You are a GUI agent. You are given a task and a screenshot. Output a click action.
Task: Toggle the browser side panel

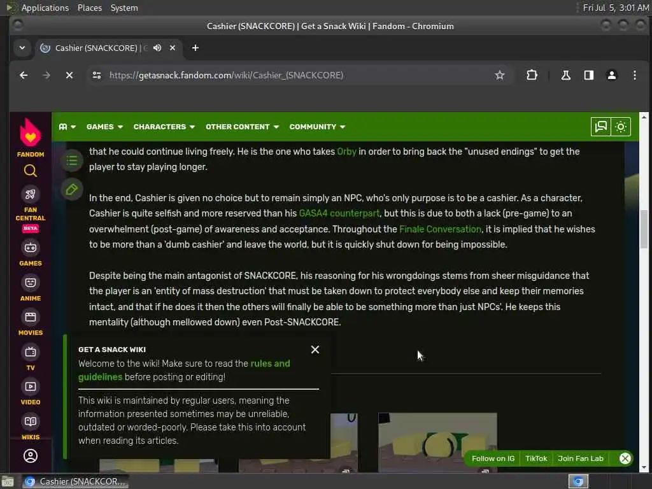pyautogui.click(x=589, y=75)
